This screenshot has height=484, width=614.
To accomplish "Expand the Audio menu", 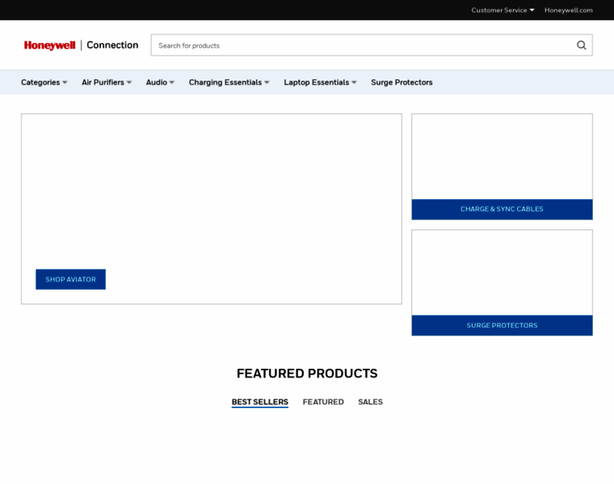I will (x=160, y=82).
